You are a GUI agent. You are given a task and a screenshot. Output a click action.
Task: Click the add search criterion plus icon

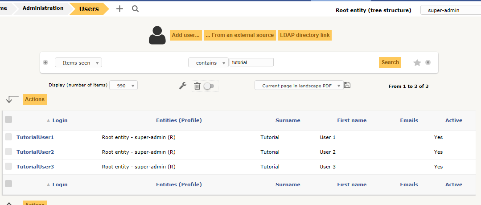tap(45, 62)
